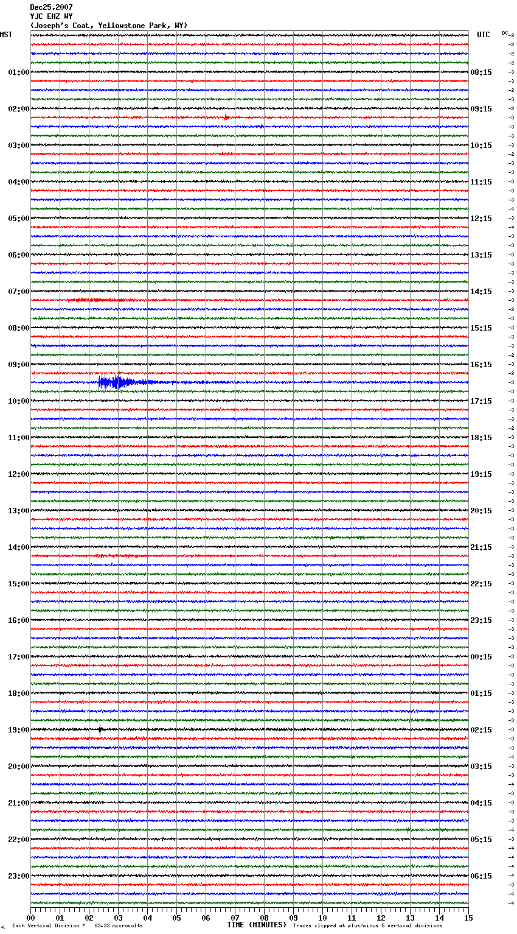517x934 pixels.
Task: Click the 06:15 UTC time label
Action: [x=481, y=876]
